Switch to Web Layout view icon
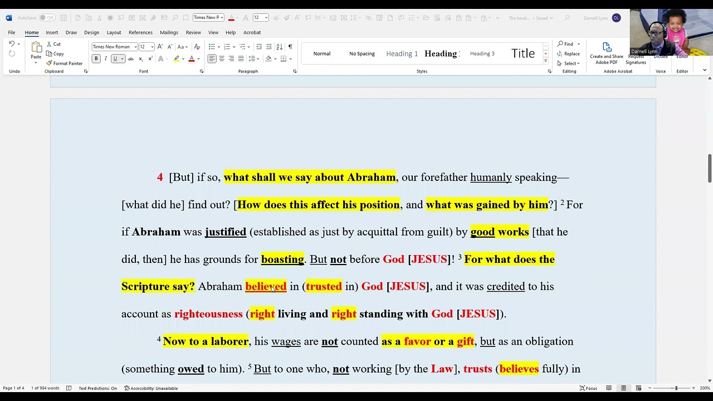Screen dimensions: 713x401 point(638,388)
